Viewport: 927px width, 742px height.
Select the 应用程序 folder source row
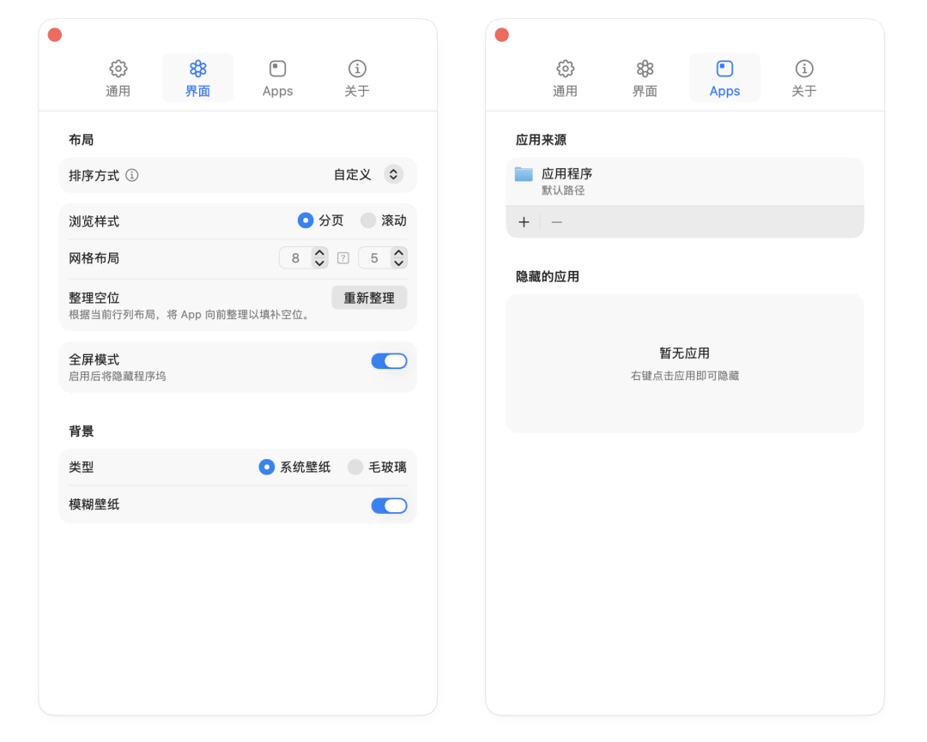(685, 181)
